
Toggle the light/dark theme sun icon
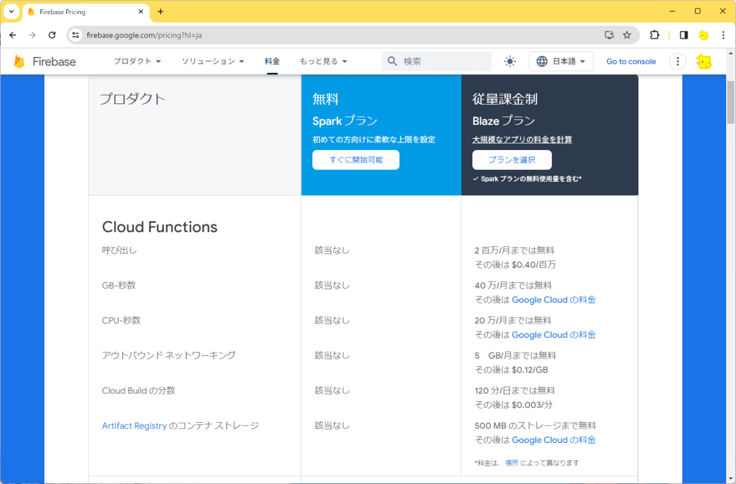pos(510,61)
